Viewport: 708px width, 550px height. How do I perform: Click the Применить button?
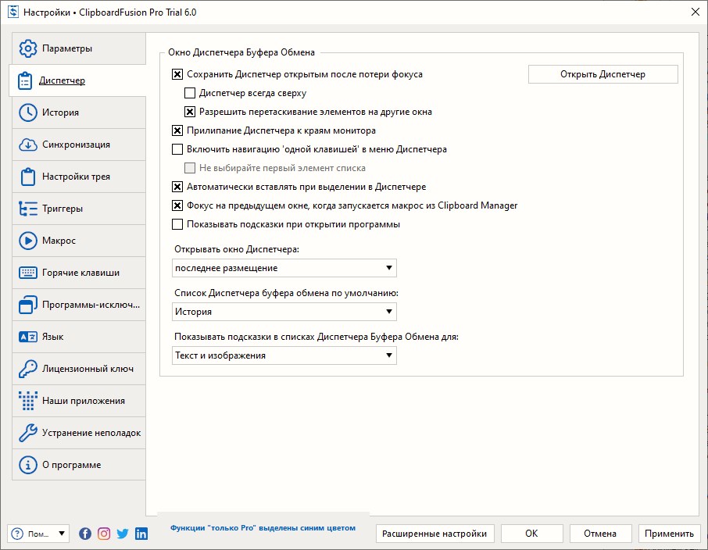click(x=669, y=534)
